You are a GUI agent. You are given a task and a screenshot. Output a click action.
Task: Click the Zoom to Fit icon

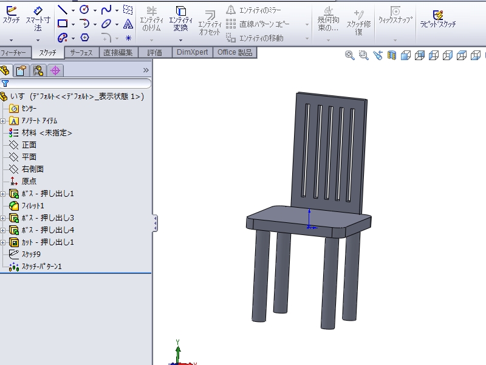point(350,55)
